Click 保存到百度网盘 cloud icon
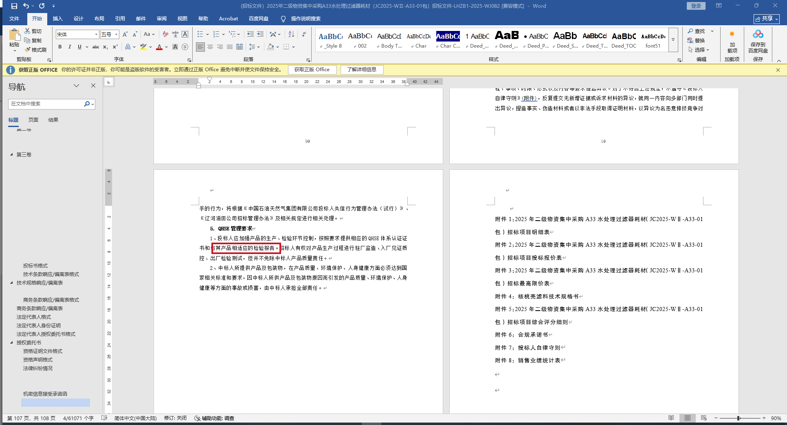 coord(758,42)
